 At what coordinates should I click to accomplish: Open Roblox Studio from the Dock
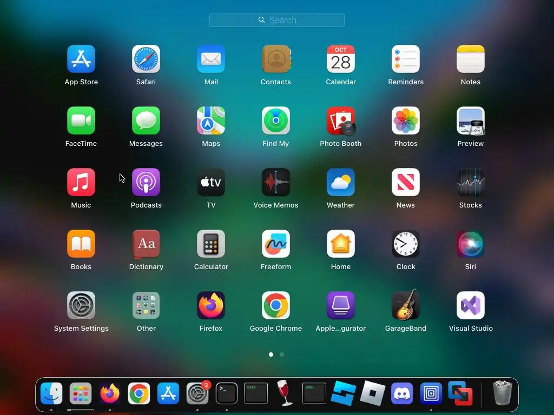point(344,393)
